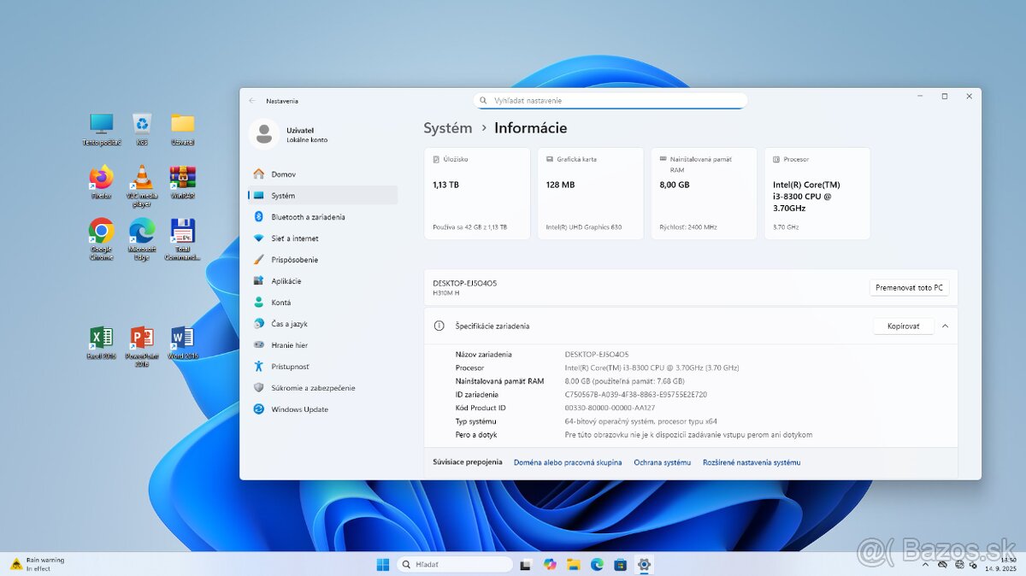
Task: Open Windows Update settings page
Action: coord(299,409)
